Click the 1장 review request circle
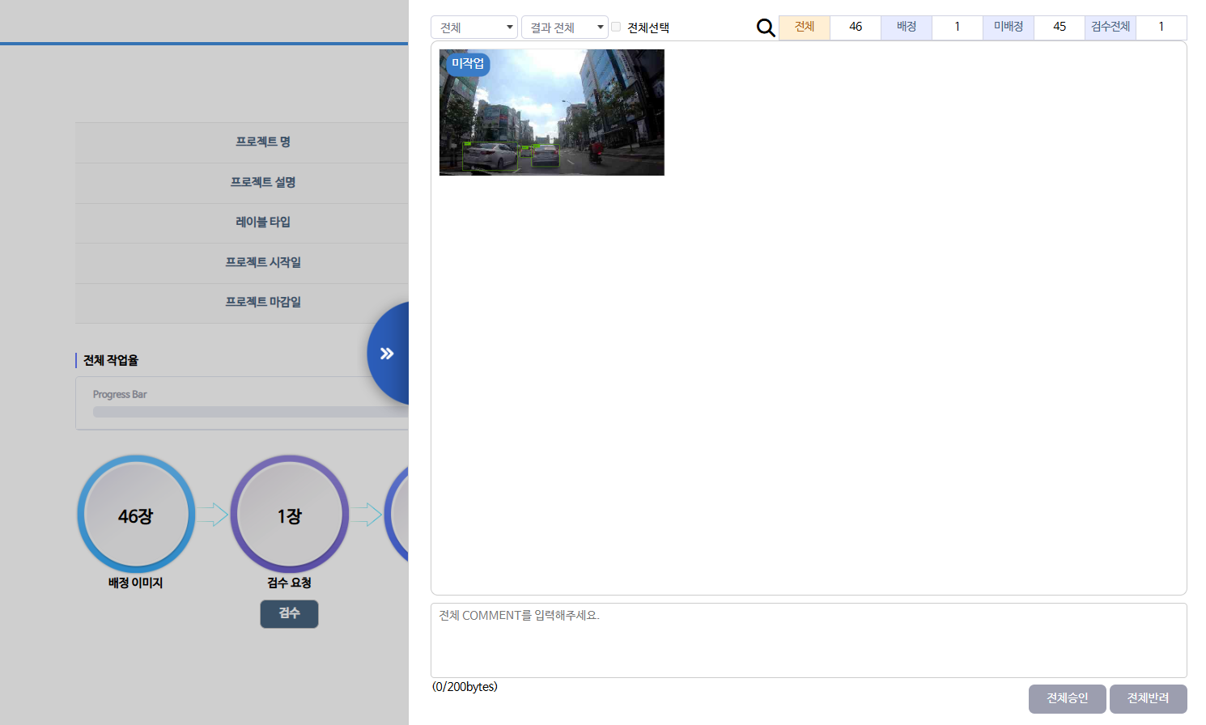This screenshot has width=1206, height=725. 289,515
